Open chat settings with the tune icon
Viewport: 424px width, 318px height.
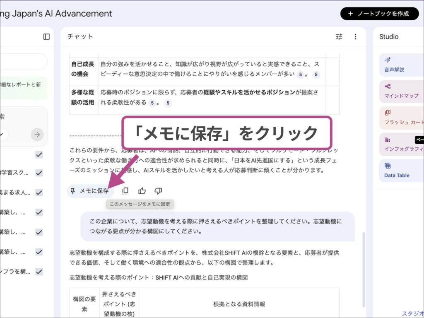coord(339,36)
